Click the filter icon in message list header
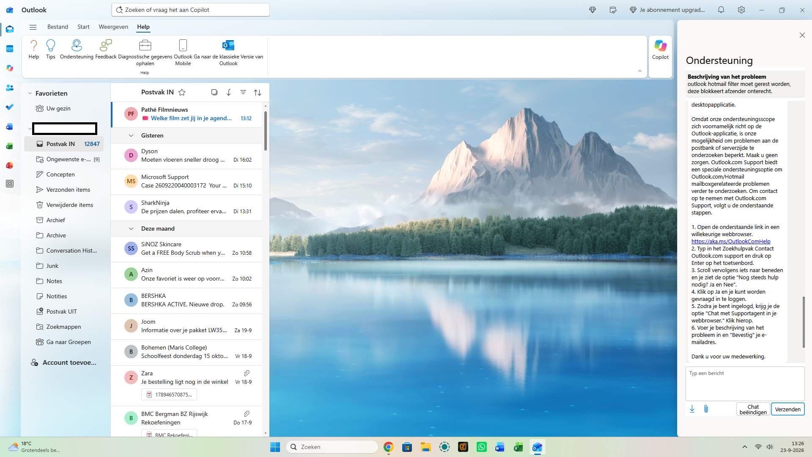Screen dimensions: 812x457 coord(243,92)
